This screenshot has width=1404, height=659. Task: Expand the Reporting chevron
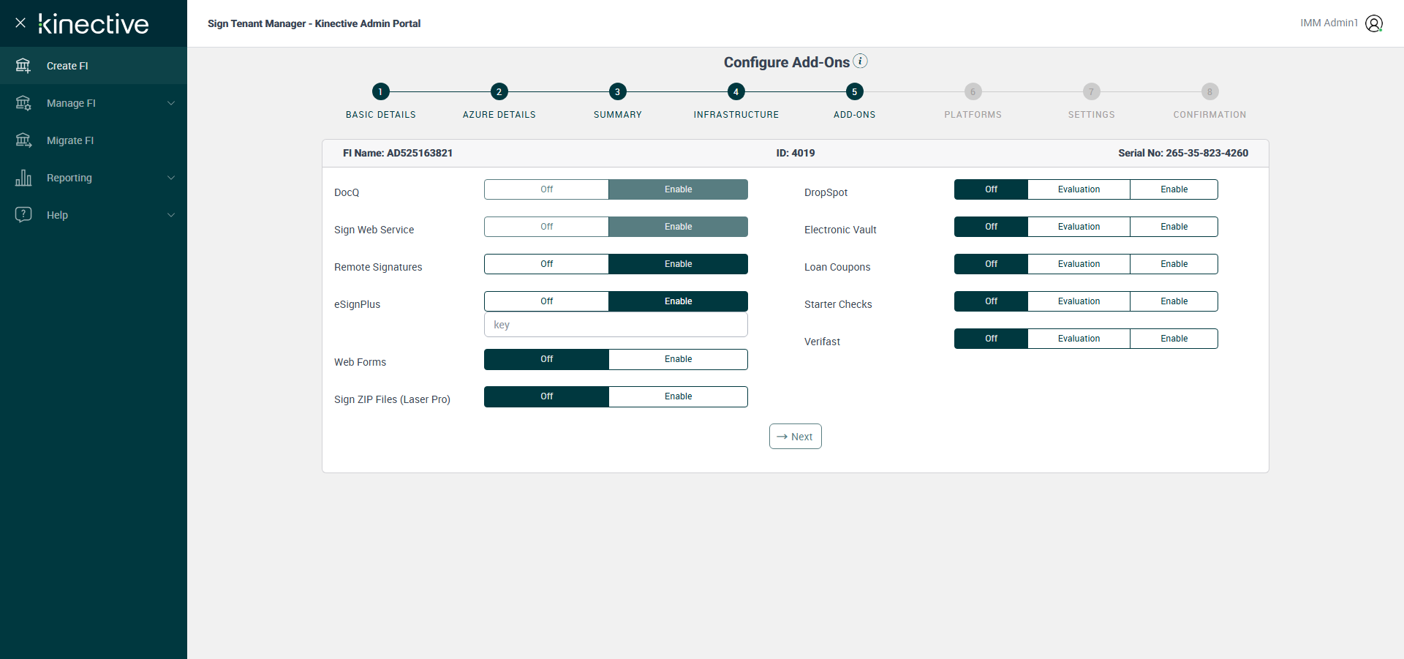[x=171, y=178]
